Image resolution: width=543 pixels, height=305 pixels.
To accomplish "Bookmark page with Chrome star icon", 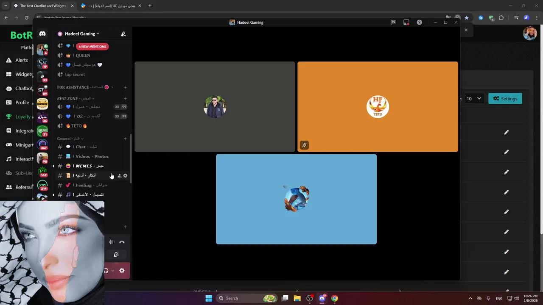I will (467, 18).
